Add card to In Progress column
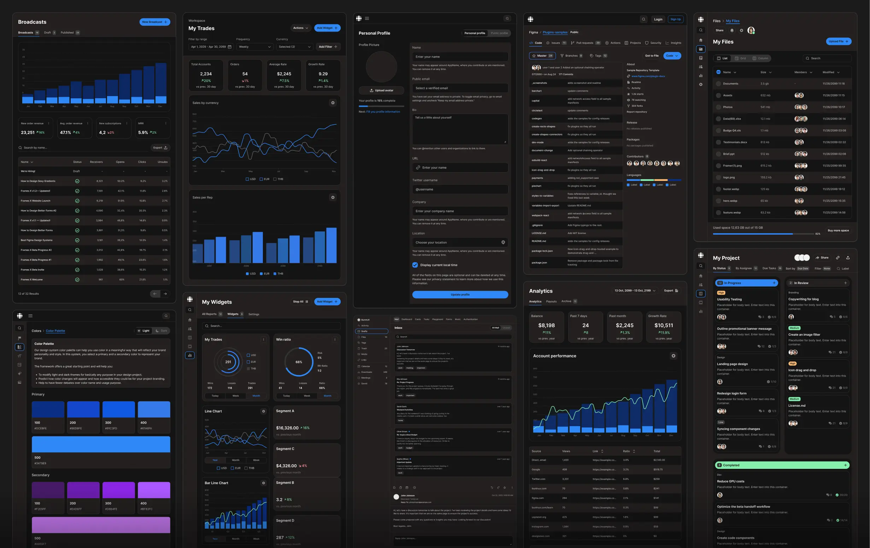This screenshot has width=870, height=548. coord(774,283)
